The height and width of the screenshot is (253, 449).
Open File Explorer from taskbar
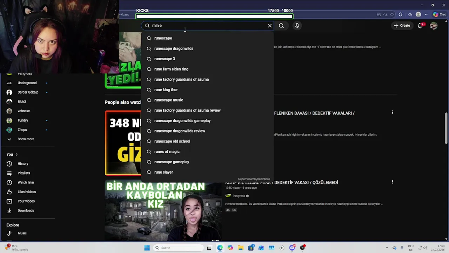click(x=241, y=248)
